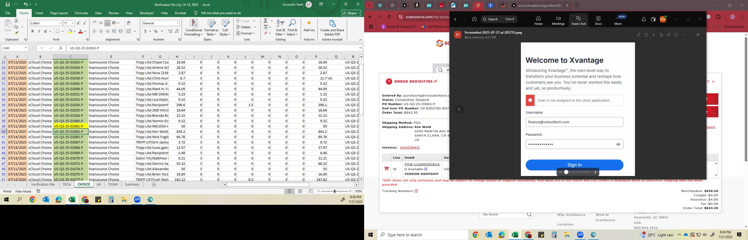Open the Calibri font name dropdown
This screenshot has width=748, height=240.
(x=61, y=23)
